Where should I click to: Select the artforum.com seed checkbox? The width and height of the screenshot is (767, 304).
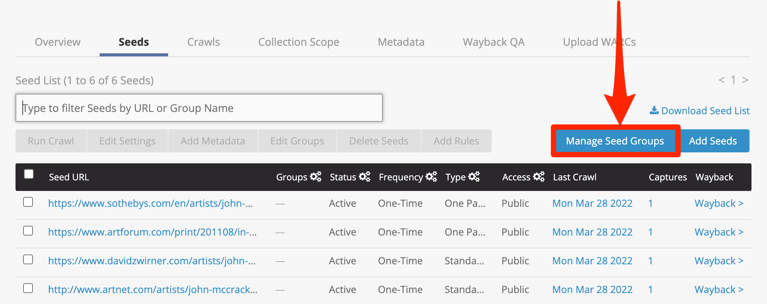28,231
